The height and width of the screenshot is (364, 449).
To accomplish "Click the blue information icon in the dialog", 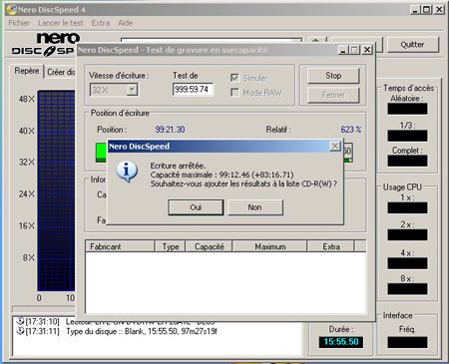I will [x=127, y=172].
